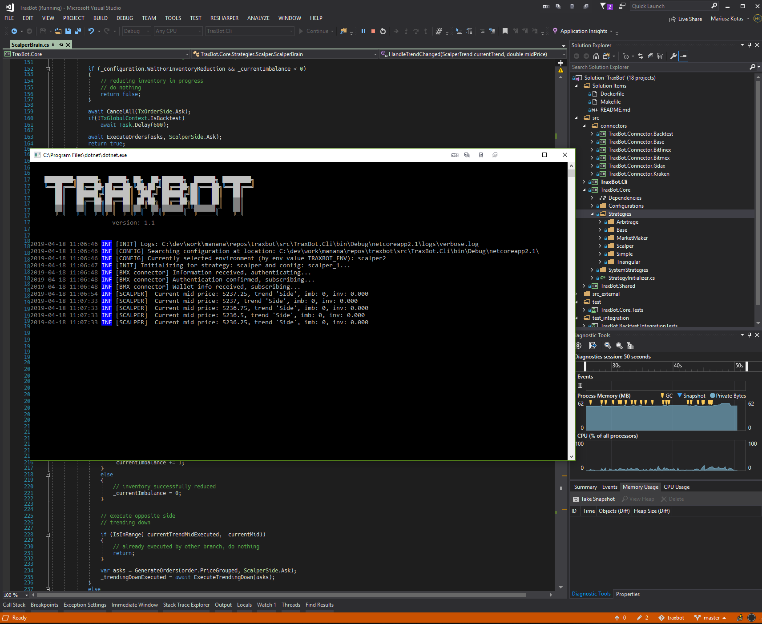Collapse the TraxBot.Core project node

click(x=584, y=190)
